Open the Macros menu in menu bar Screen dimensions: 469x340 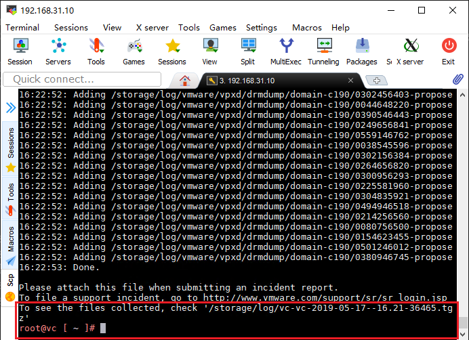pos(307,28)
